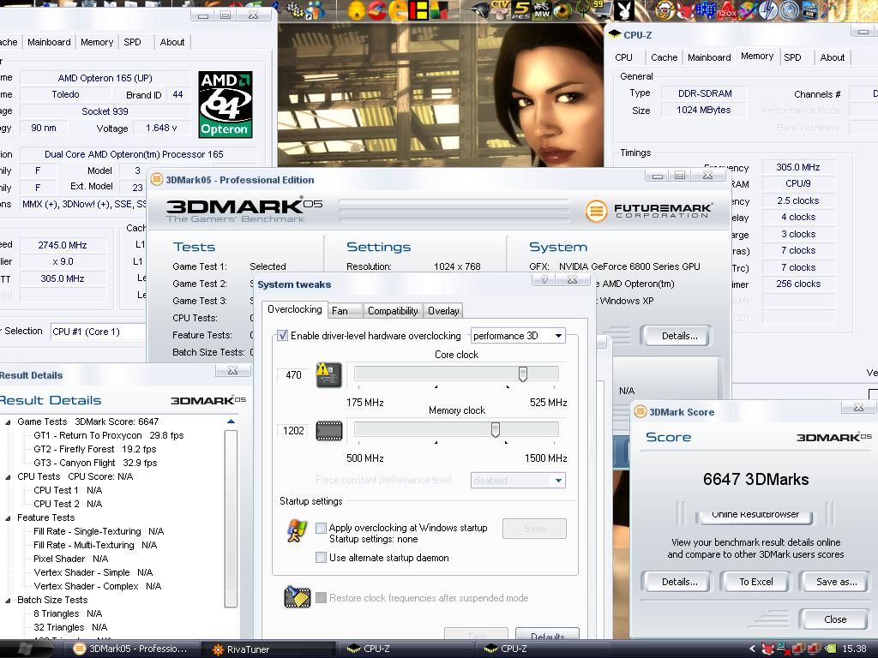The width and height of the screenshot is (878, 658).
Task: Switch to the Overlay tab
Action: pyautogui.click(x=443, y=310)
